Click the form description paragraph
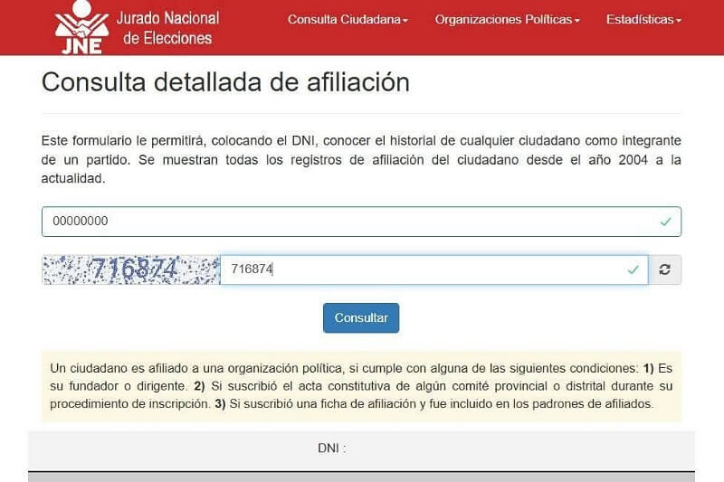Viewport: 724px width, 482px height. [x=361, y=159]
